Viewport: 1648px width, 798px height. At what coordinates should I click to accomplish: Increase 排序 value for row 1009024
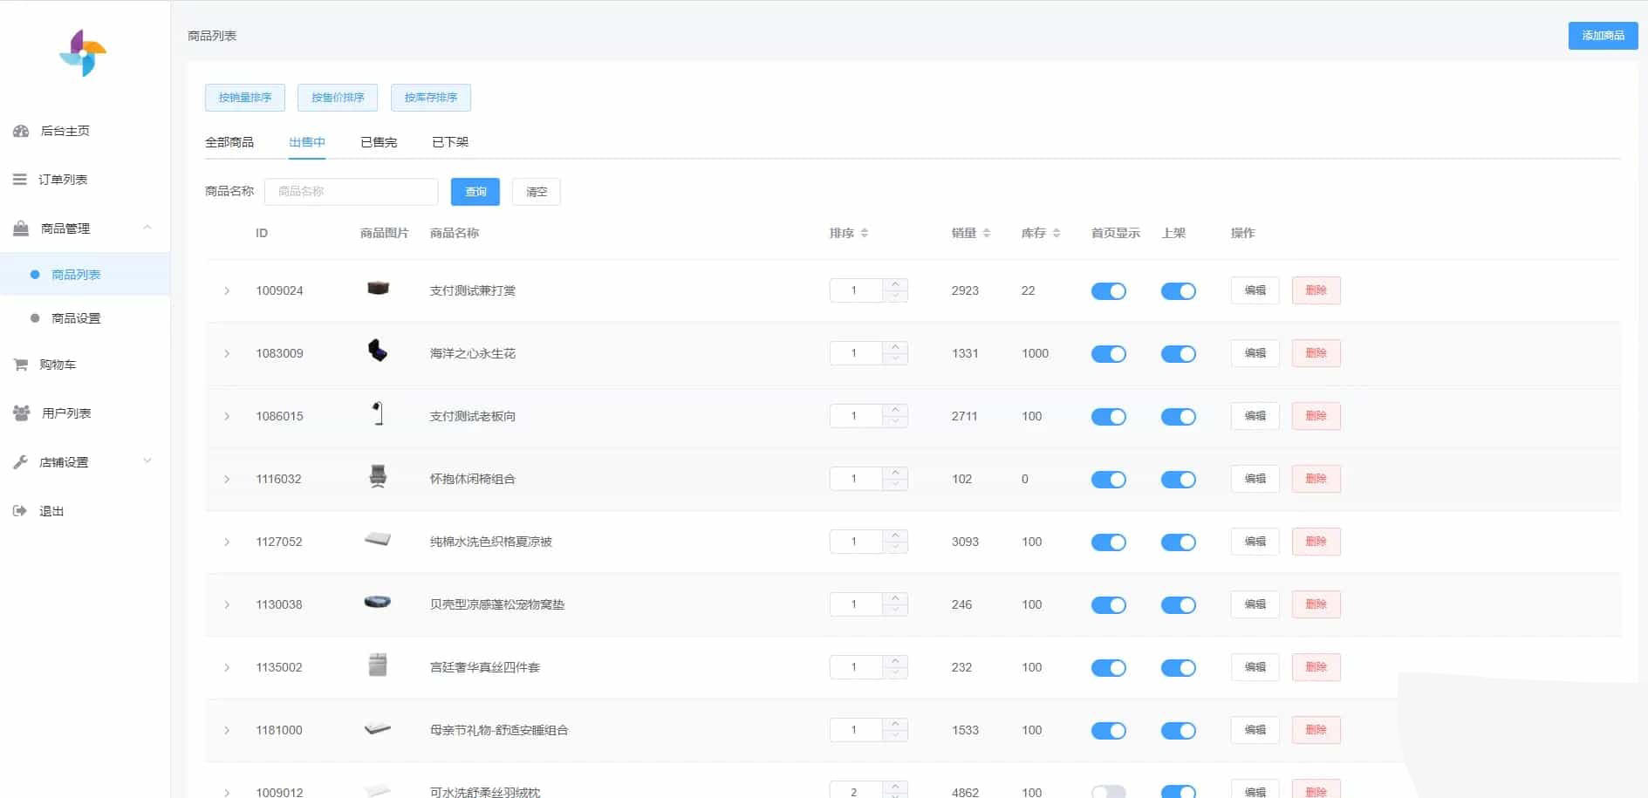coord(895,284)
